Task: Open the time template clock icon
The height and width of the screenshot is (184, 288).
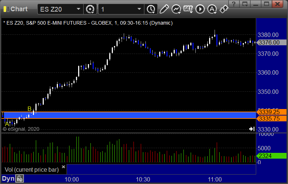Action: (151, 9)
